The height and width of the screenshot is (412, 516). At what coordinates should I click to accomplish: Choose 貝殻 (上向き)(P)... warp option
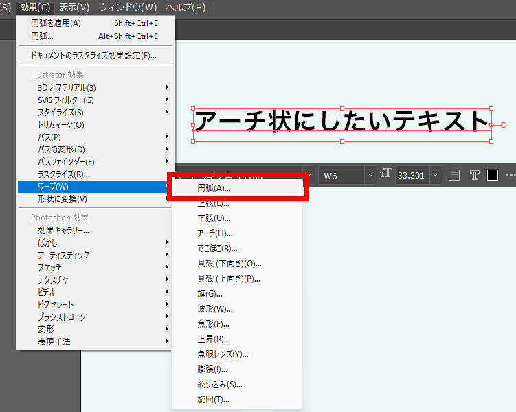click(x=237, y=279)
